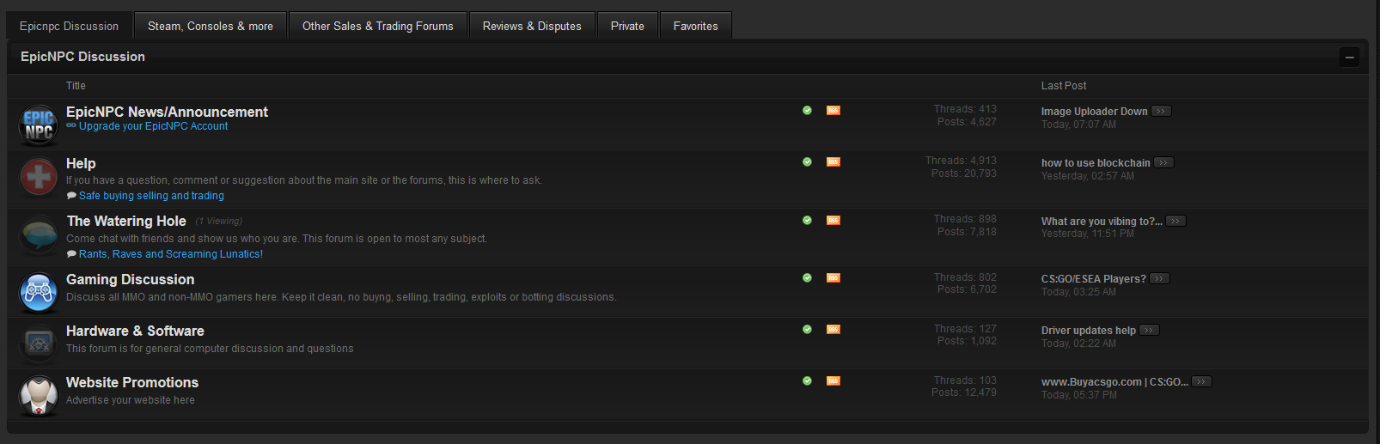This screenshot has height=444, width=1380.
Task: Click the green check in News/Announcement row
Action: pos(807,110)
